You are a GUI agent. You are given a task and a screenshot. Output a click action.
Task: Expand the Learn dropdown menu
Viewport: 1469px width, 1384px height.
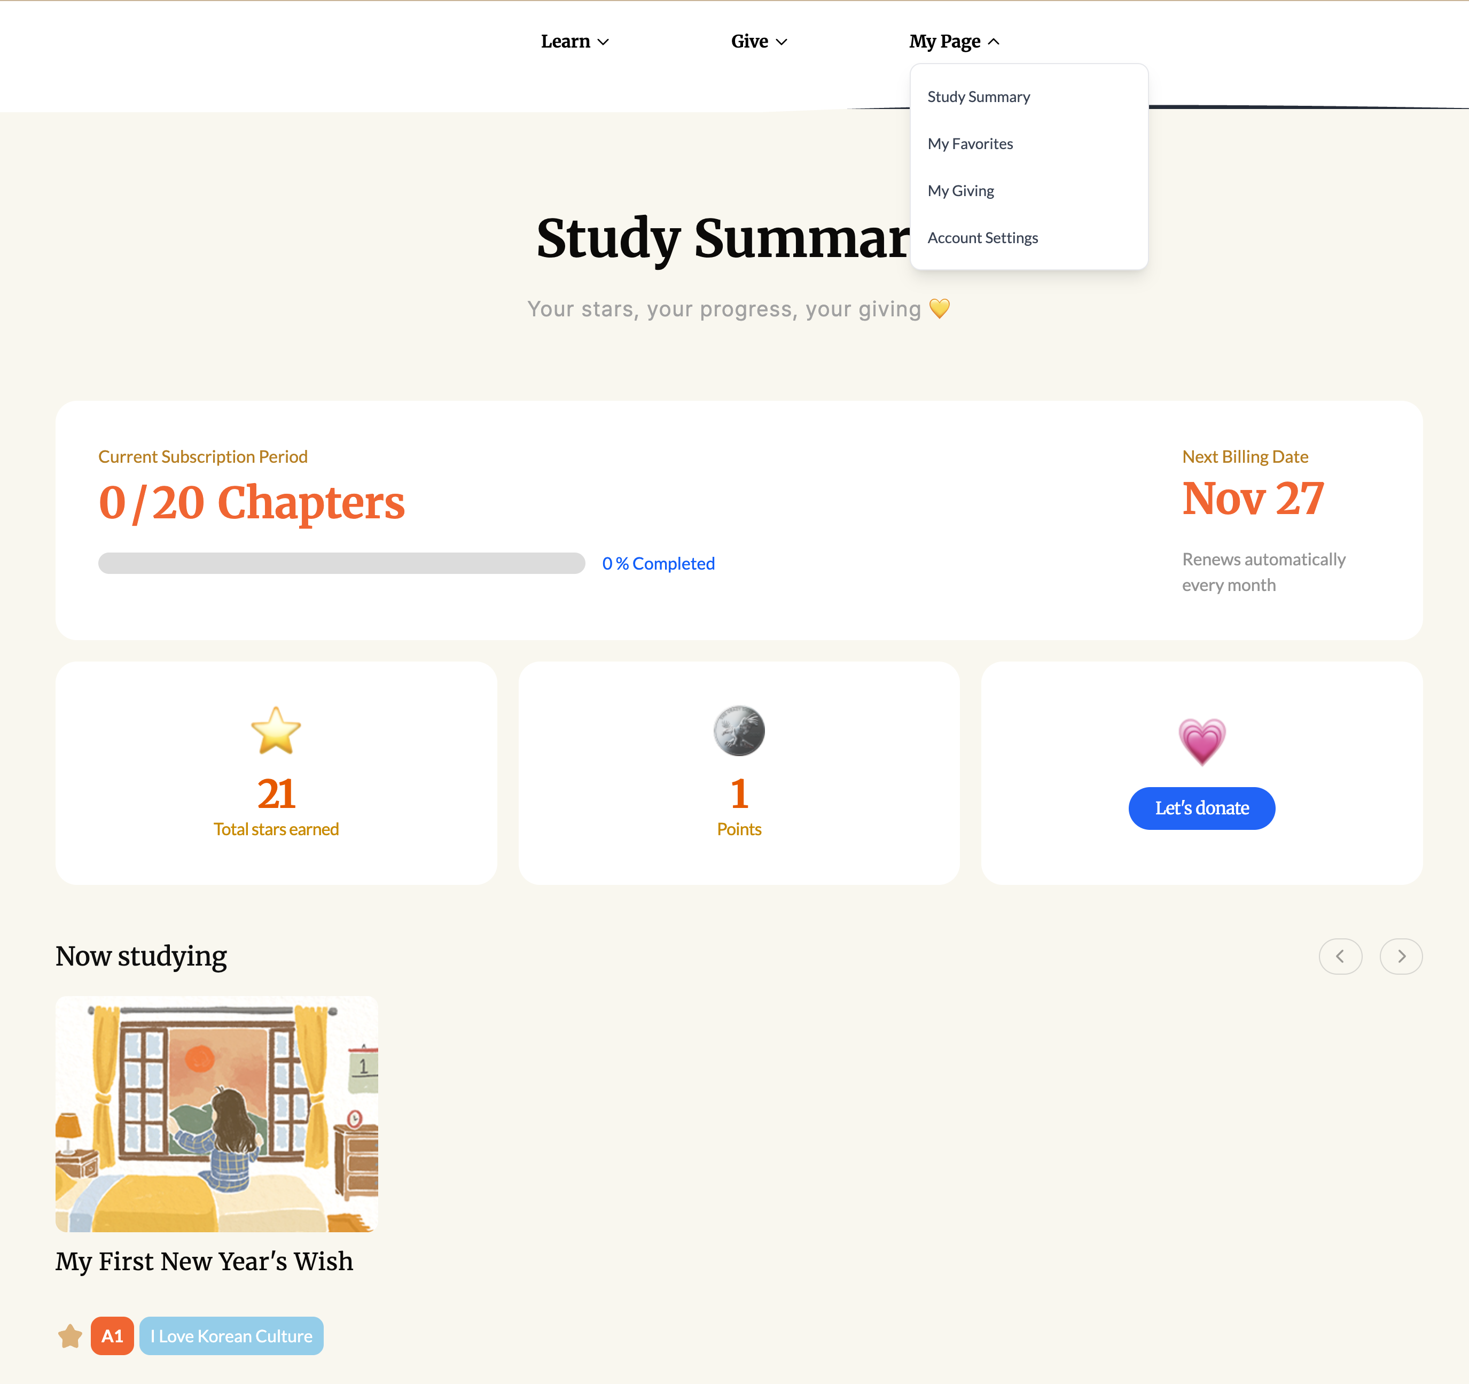pyautogui.click(x=575, y=41)
